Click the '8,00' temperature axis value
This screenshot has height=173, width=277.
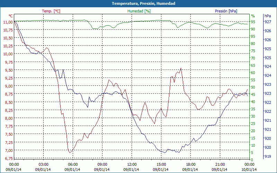9,118
